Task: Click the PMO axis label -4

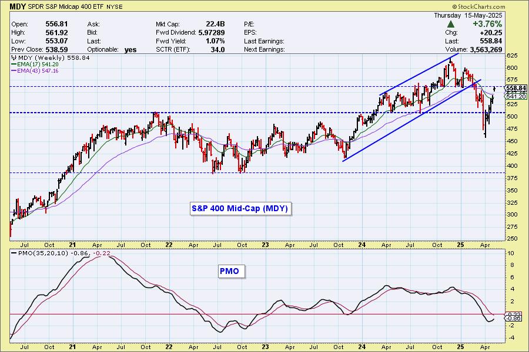Action: pyautogui.click(x=511, y=338)
